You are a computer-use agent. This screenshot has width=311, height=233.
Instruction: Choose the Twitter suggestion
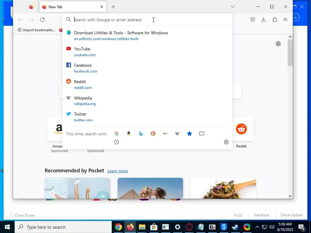[x=147, y=117]
